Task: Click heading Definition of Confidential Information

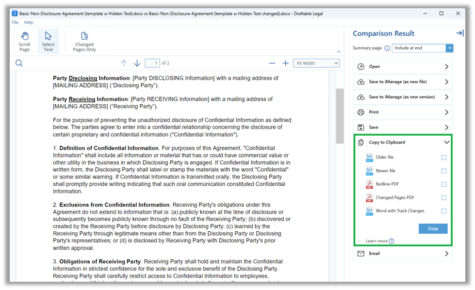Action: coord(109,148)
